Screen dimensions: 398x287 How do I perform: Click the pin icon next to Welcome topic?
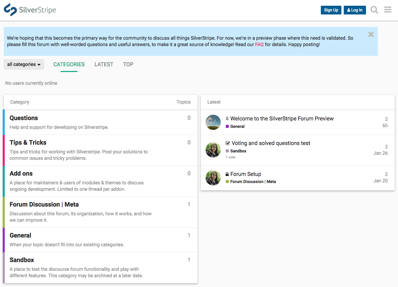click(x=227, y=118)
